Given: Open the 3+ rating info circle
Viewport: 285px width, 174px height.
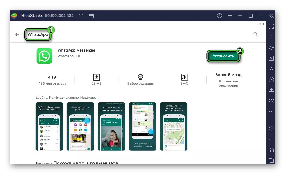Looking at the screenshot, I should [x=187, y=84].
